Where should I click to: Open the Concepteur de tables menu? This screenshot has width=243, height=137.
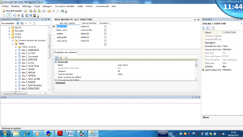coord(65,6)
